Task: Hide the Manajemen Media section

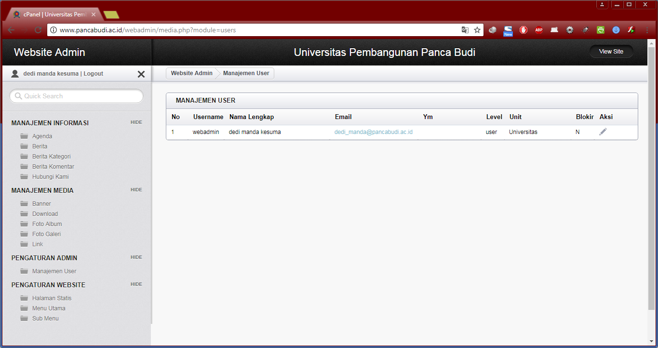Action: [136, 190]
